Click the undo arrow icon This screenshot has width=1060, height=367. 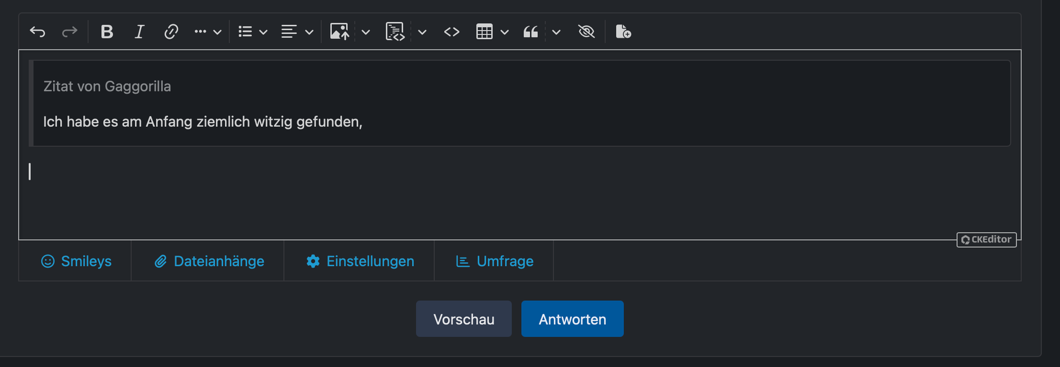[x=38, y=32]
